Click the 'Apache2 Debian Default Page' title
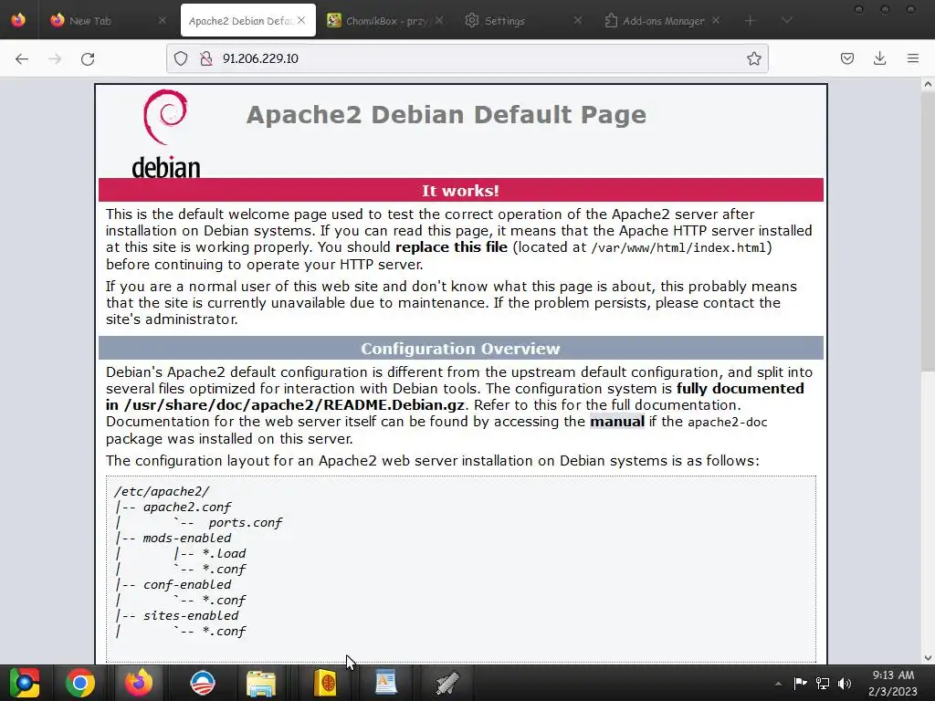 click(446, 114)
